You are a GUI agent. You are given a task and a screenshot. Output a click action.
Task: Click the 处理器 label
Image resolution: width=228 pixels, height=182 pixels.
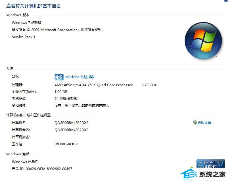pos(17,85)
